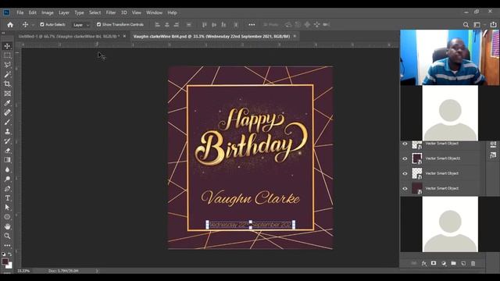Select the Pen tool
This screenshot has height=281, width=500.
point(7,189)
